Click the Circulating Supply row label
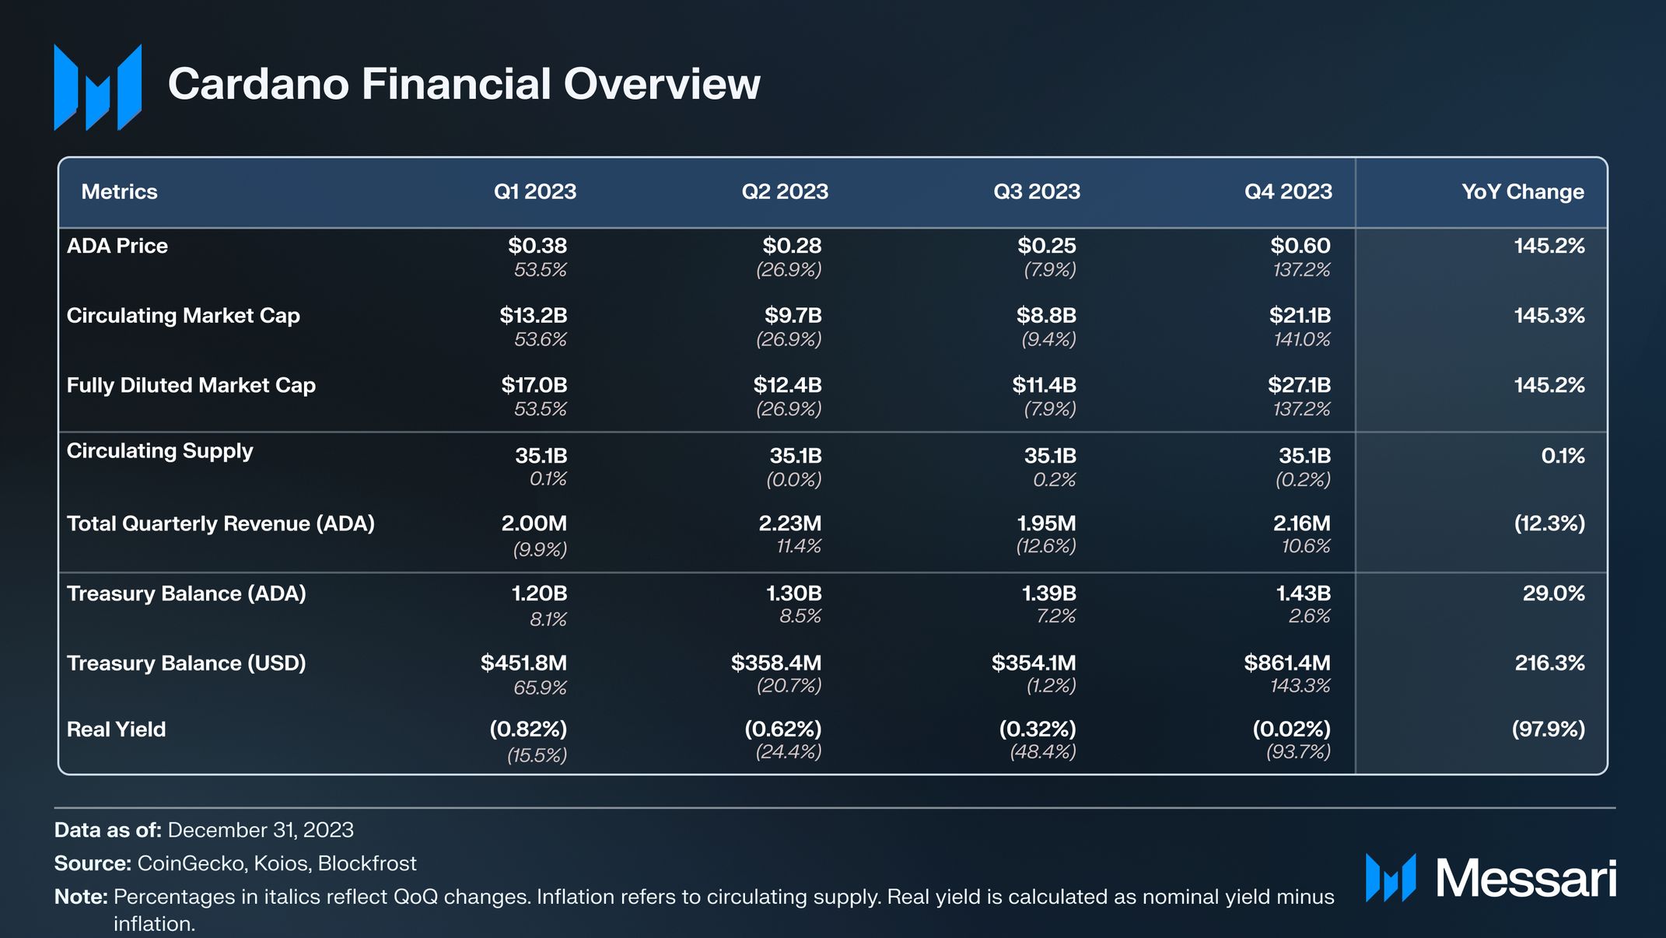Screen dimensions: 1666x938 tap(159, 451)
